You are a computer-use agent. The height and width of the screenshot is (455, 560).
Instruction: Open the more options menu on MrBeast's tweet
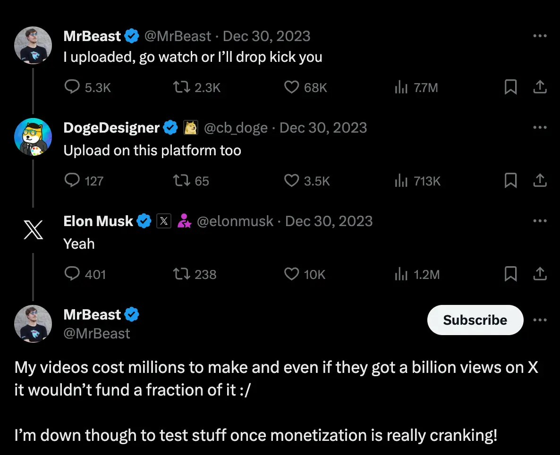[x=539, y=35]
